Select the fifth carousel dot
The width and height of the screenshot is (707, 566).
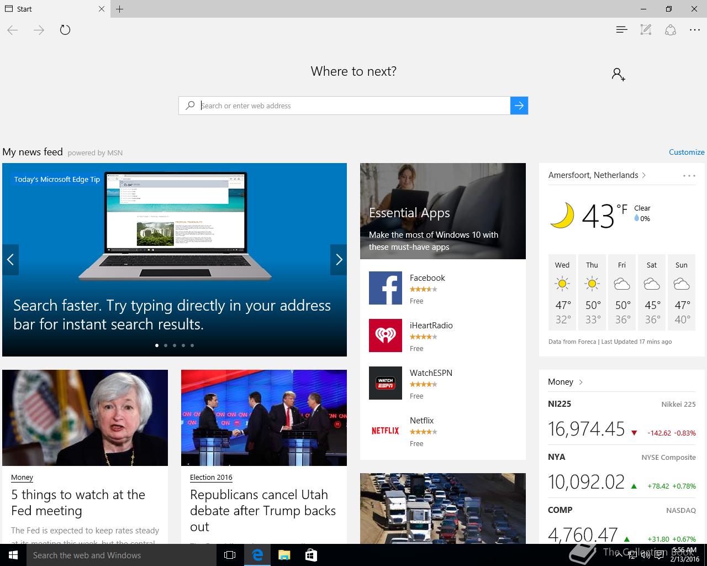pos(192,345)
